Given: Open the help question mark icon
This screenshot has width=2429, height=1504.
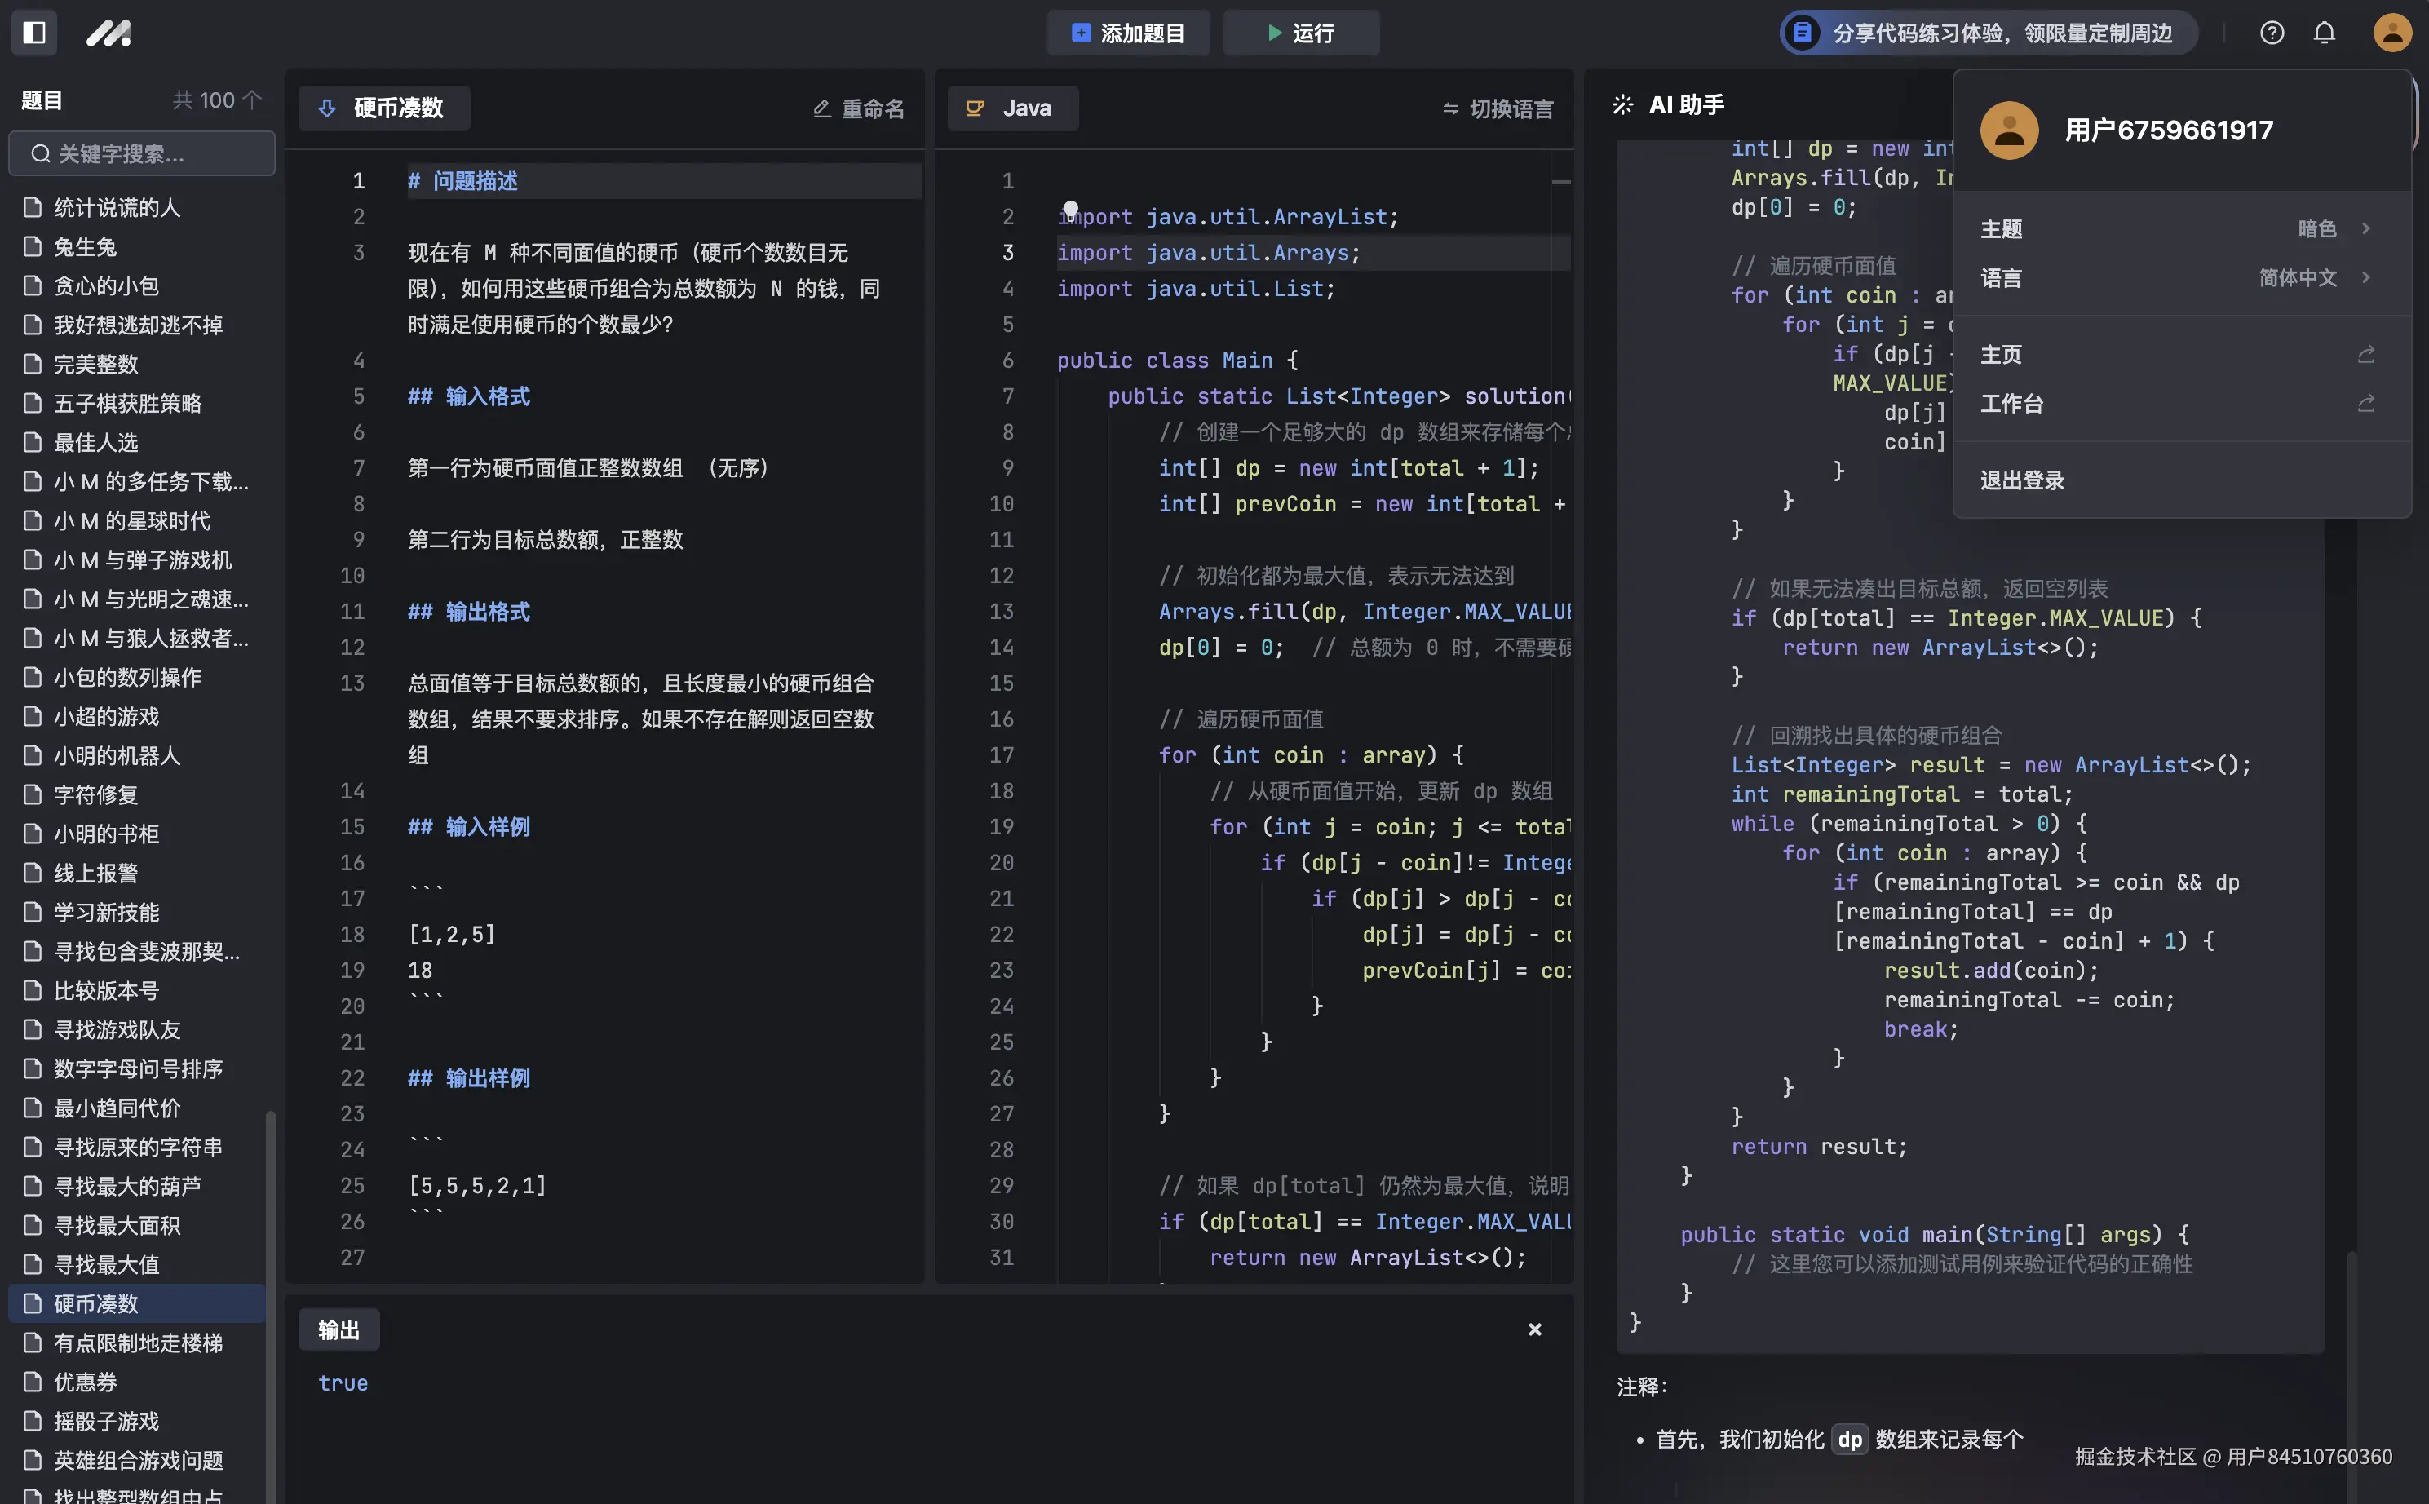Looking at the screenshot, I should [x=2272, y=33].
